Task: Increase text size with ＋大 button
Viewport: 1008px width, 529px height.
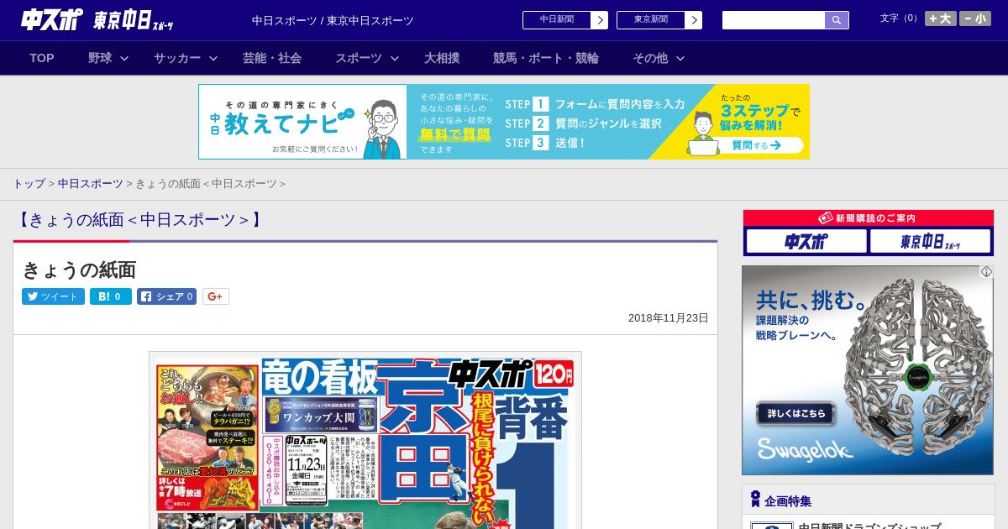Action: coord(941,18)
